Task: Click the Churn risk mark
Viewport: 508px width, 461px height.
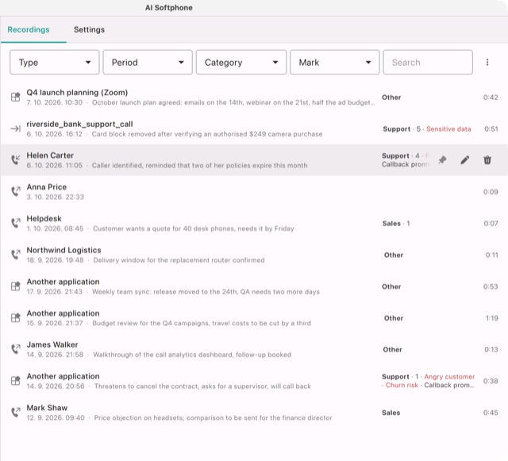Action: pos(402,385)
